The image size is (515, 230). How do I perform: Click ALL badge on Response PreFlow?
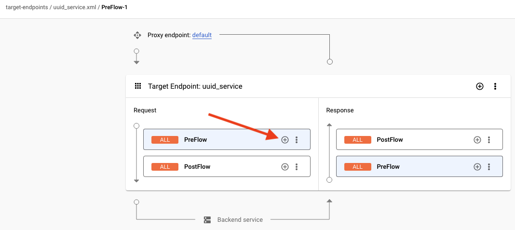point(358,166)
